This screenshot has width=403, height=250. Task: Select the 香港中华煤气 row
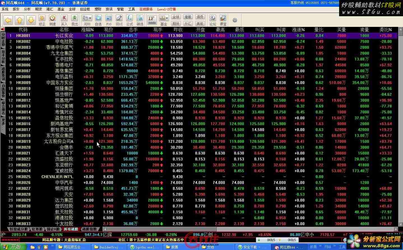202,47
